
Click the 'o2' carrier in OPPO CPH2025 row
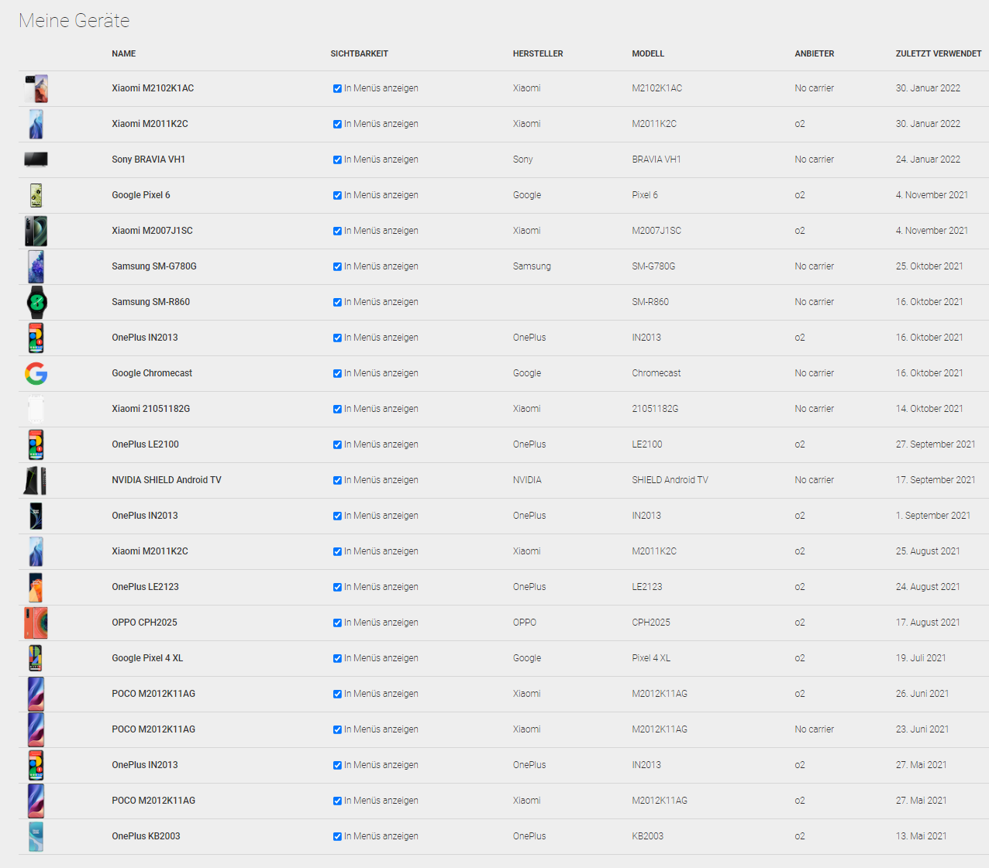(800, 623)
